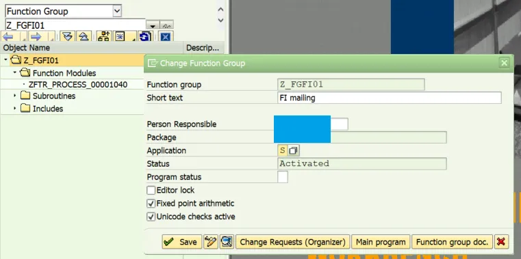The width and height of the screenshot is (521, 259).
Task: Open the forward arrow history dropdown corner
Action: [x=52, y=39]
